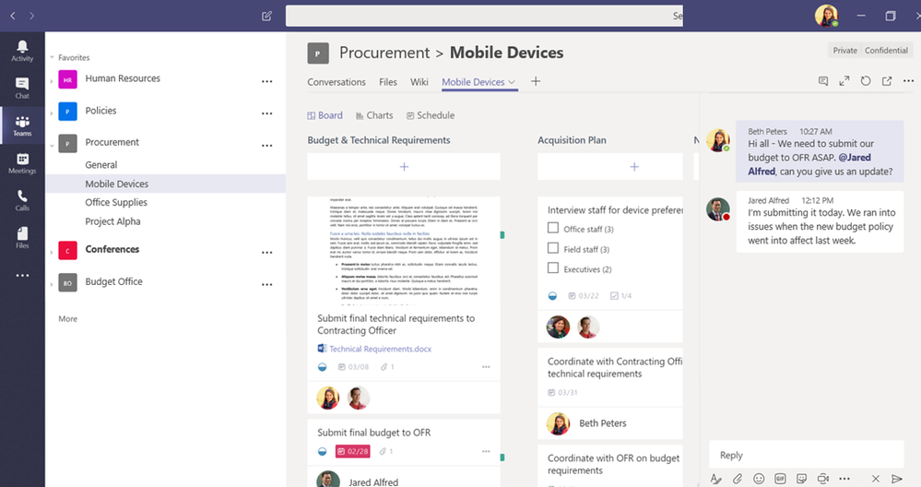
Task: Open Mobile Devices tab dropdown chevron
Action: click(x=511, y=82)
